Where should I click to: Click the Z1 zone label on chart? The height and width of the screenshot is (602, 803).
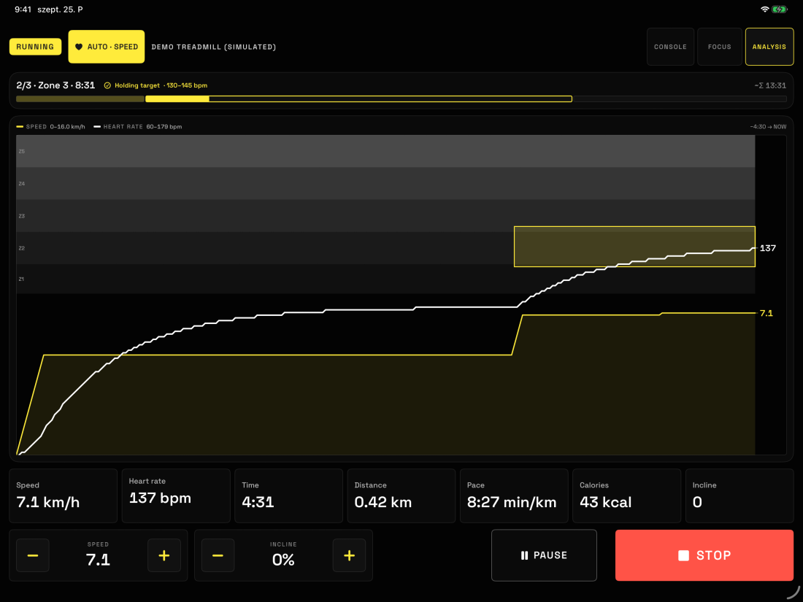coord(21,279)
